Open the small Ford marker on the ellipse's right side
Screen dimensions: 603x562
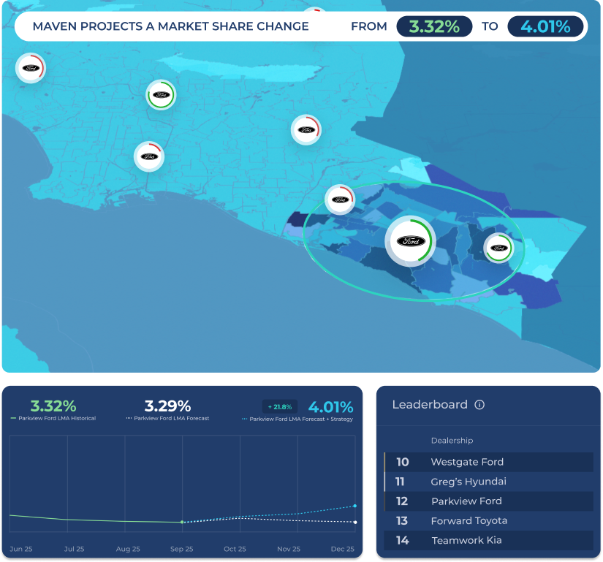[x=499, y=248]
